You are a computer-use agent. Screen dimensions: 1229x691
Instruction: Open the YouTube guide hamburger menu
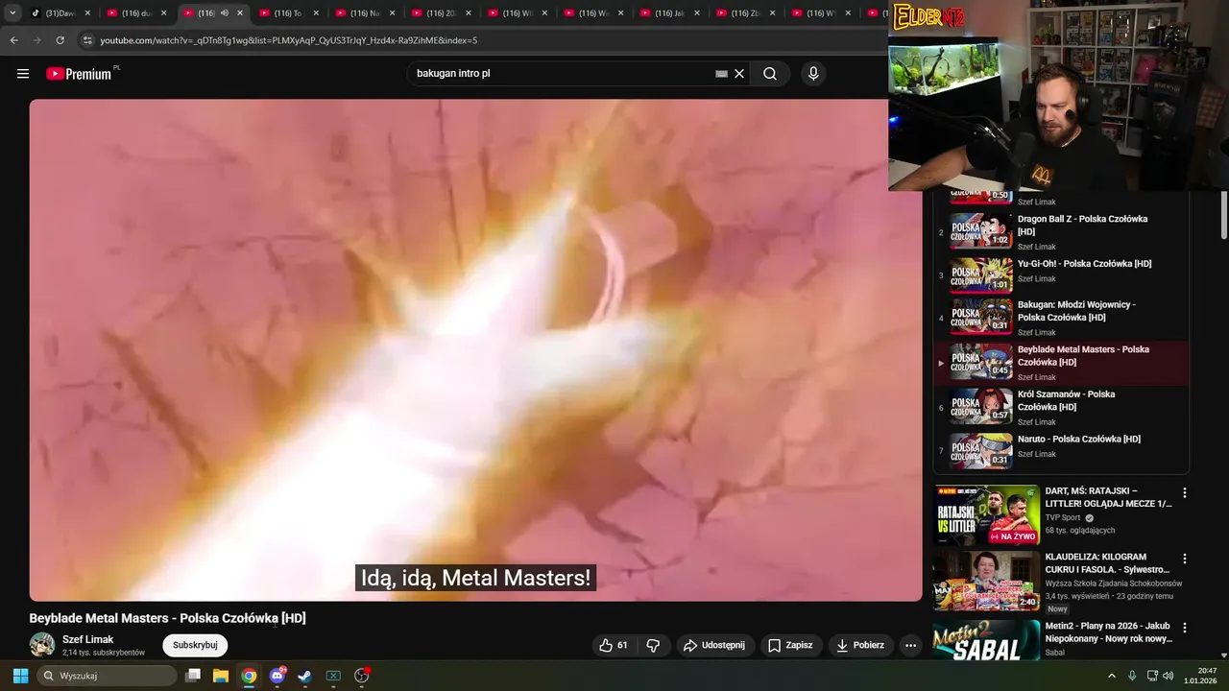(x=23, y=74)
